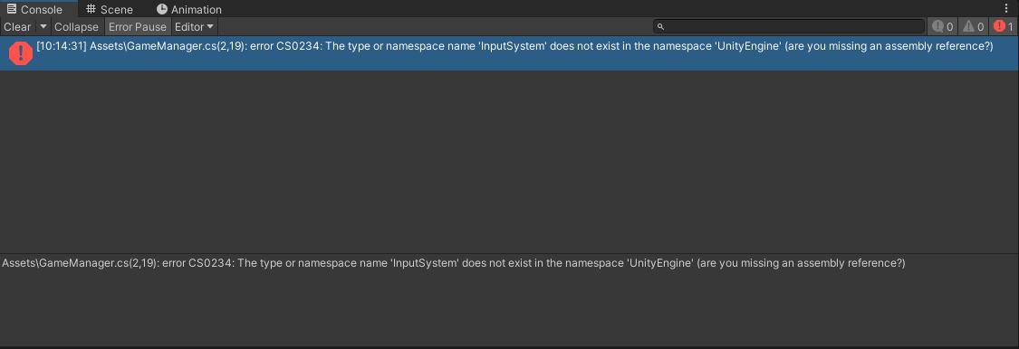1019x349 pixels.
Task: Toggle info message filter showing 0
Action: pos(942,26)
